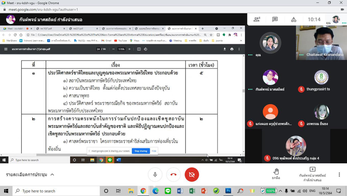This screenshot has width=347, height=196.
Task: Open Meet more options menu
Action: (339, 175)
